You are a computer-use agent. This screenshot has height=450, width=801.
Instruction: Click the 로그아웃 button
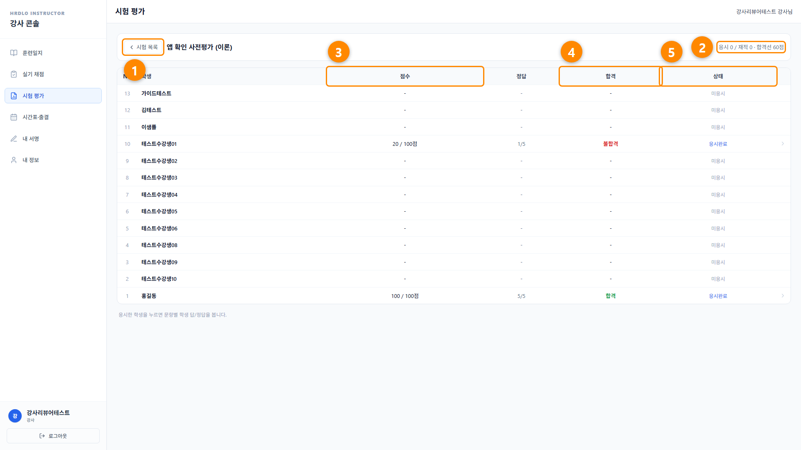pyautogui.click(x=53, y=436)
